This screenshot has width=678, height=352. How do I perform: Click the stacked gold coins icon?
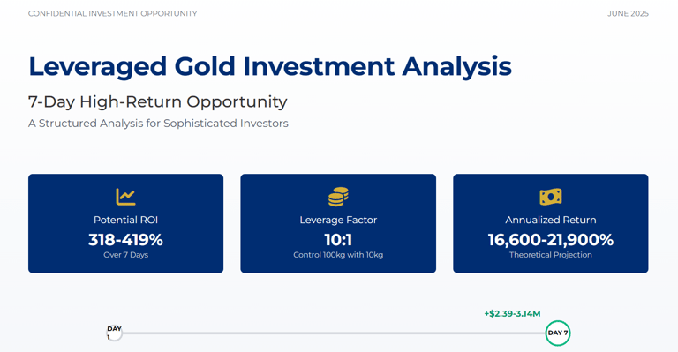coord(338,197)
